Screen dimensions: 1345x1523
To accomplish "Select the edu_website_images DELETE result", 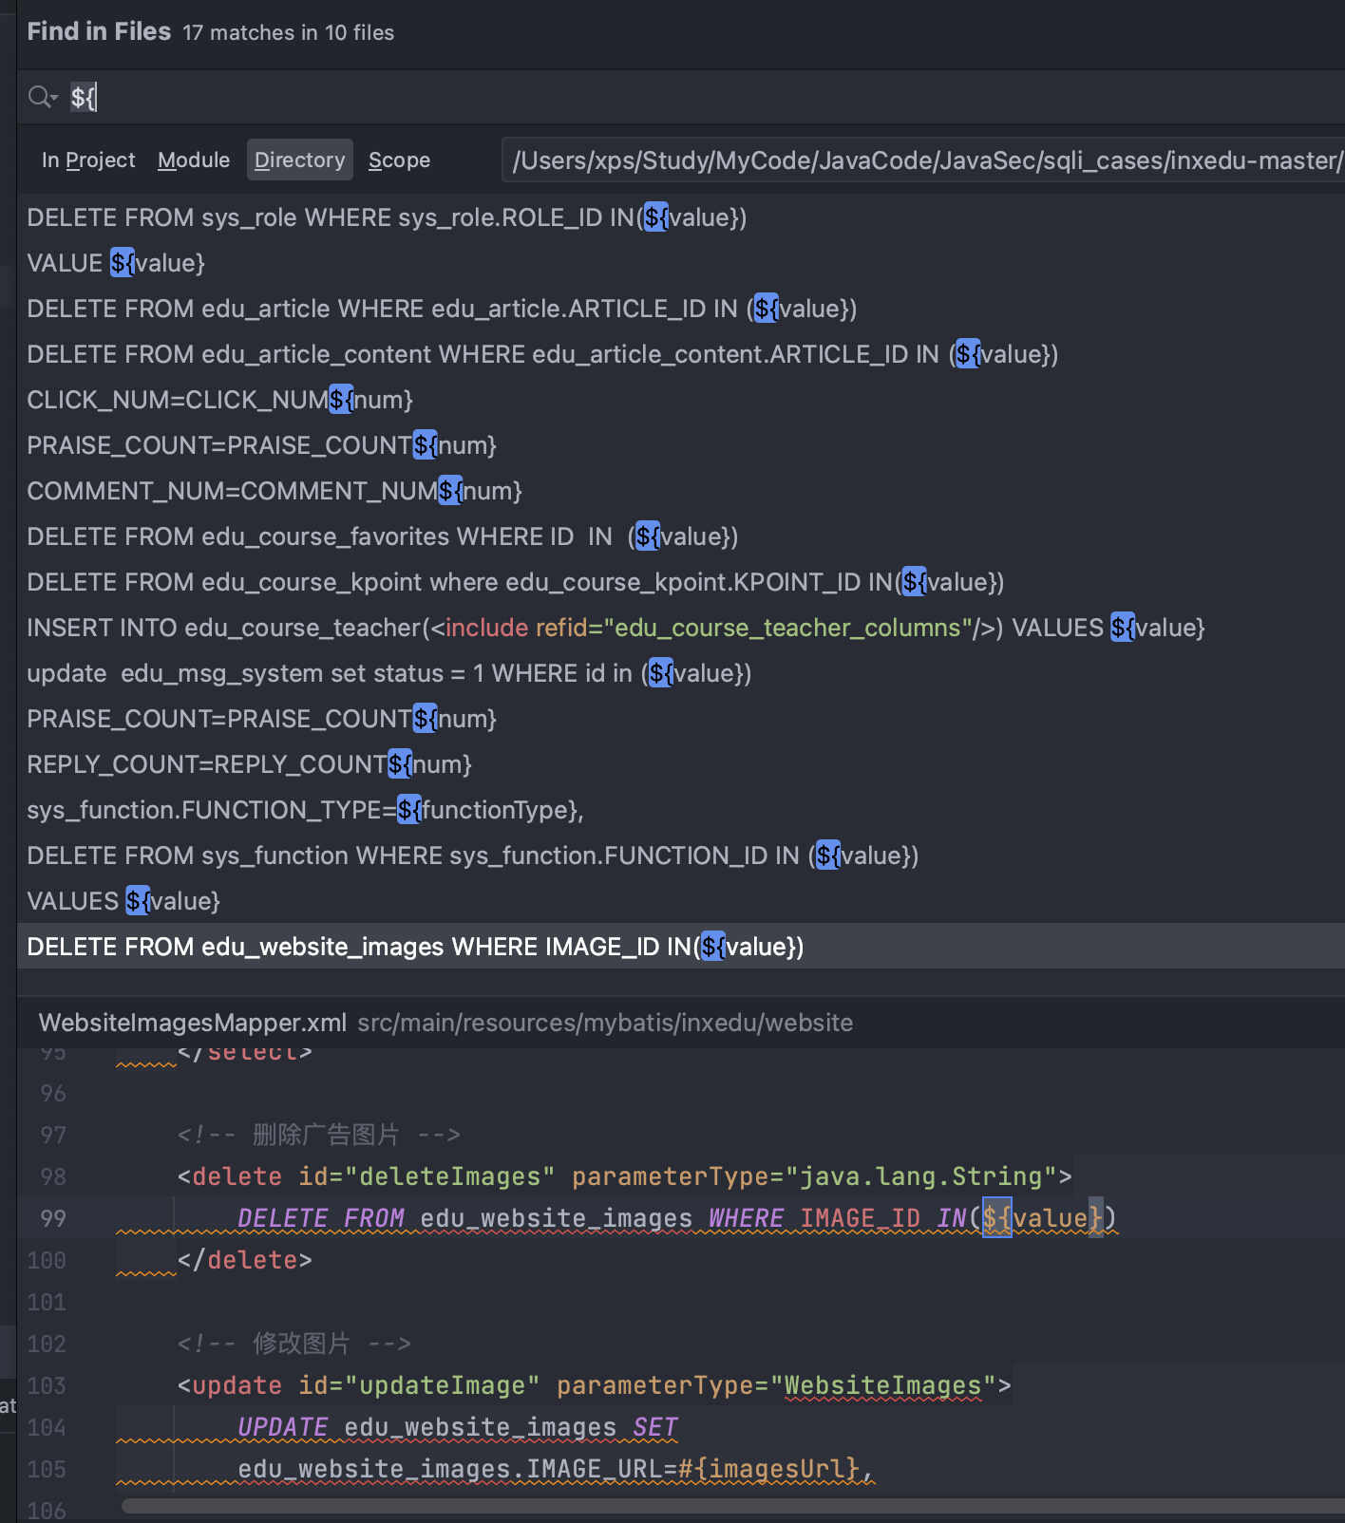I will pyautogui.click(x=415, y=947).
